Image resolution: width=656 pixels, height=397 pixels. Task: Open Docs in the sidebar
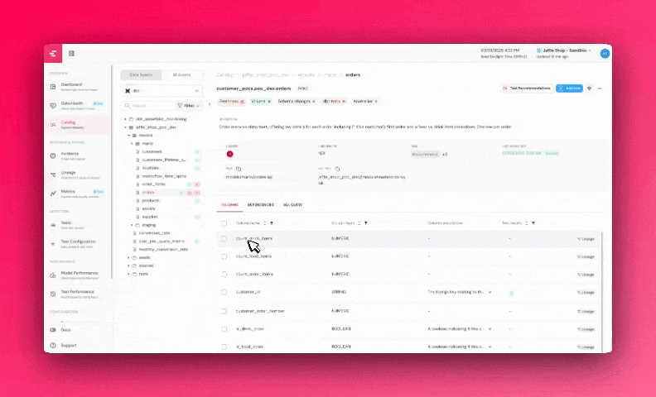65,330
